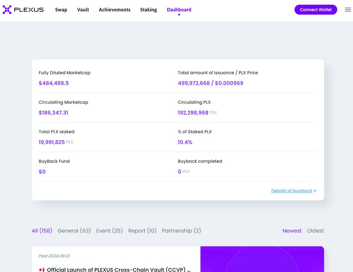Click the purple post banner thumbnail
Image resolution: width=353 pixels, height=272 pixels.
(262, 259)
